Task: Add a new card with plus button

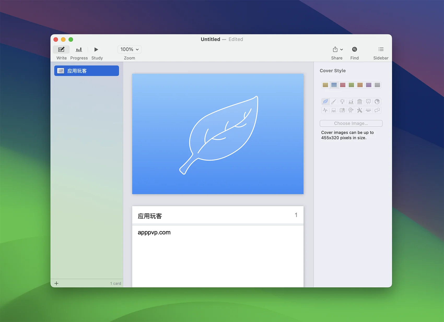Action: (x=56, y=283)
